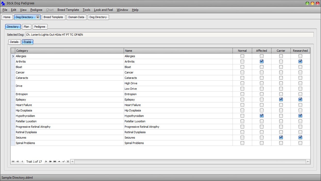
Task: Open the Pedigree menu
Action: 36,10
